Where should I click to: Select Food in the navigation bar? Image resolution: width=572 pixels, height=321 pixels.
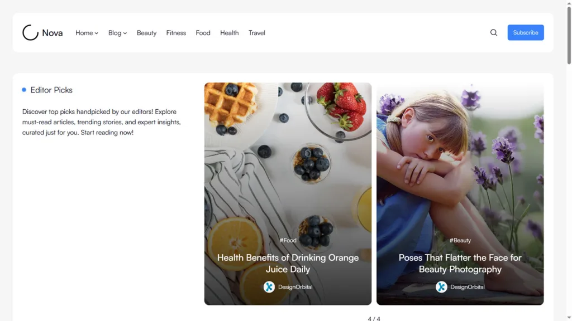(203, 33)
